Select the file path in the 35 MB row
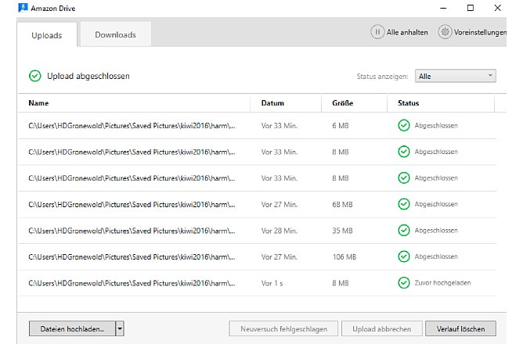This screenshot has height=344, width=523. click(x=132, y=231)
